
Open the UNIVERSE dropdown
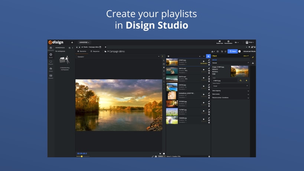pyautogui.click(x=84, y=42)
